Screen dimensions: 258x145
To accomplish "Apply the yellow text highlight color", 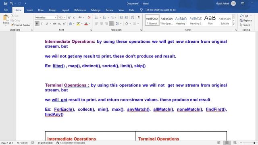I will click(78, 24).
